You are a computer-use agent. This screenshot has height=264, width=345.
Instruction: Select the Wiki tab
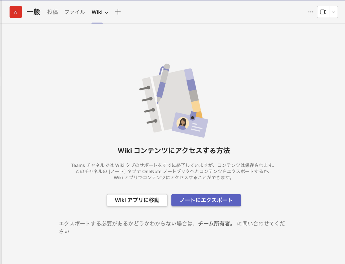97,12
